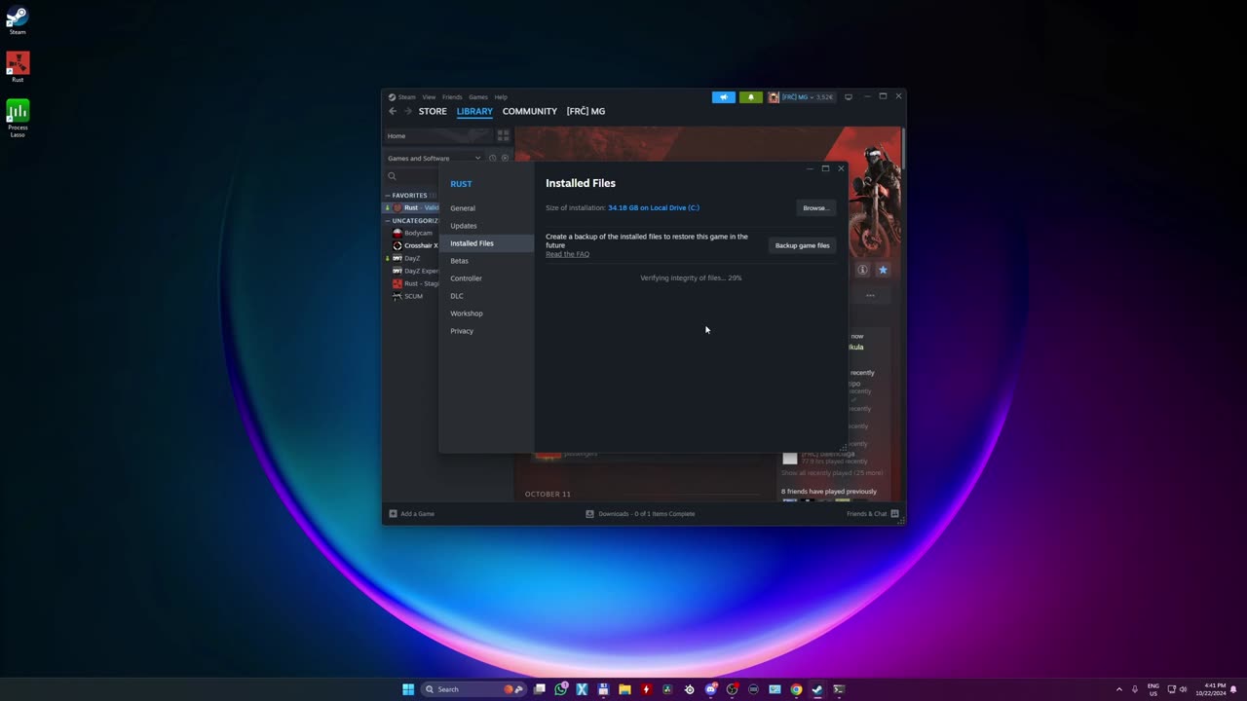Toggle the favorite star icon
The height and width of the screenshot is (701, 1247).
[x=883, y=270]
